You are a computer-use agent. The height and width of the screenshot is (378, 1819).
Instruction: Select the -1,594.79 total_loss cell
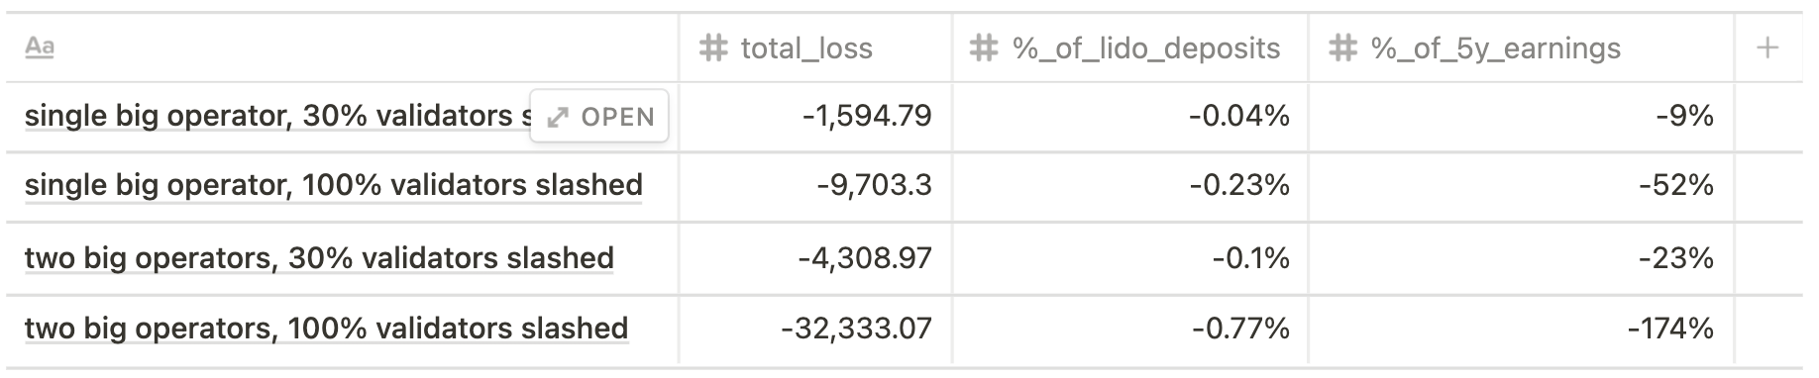(814, 117)
